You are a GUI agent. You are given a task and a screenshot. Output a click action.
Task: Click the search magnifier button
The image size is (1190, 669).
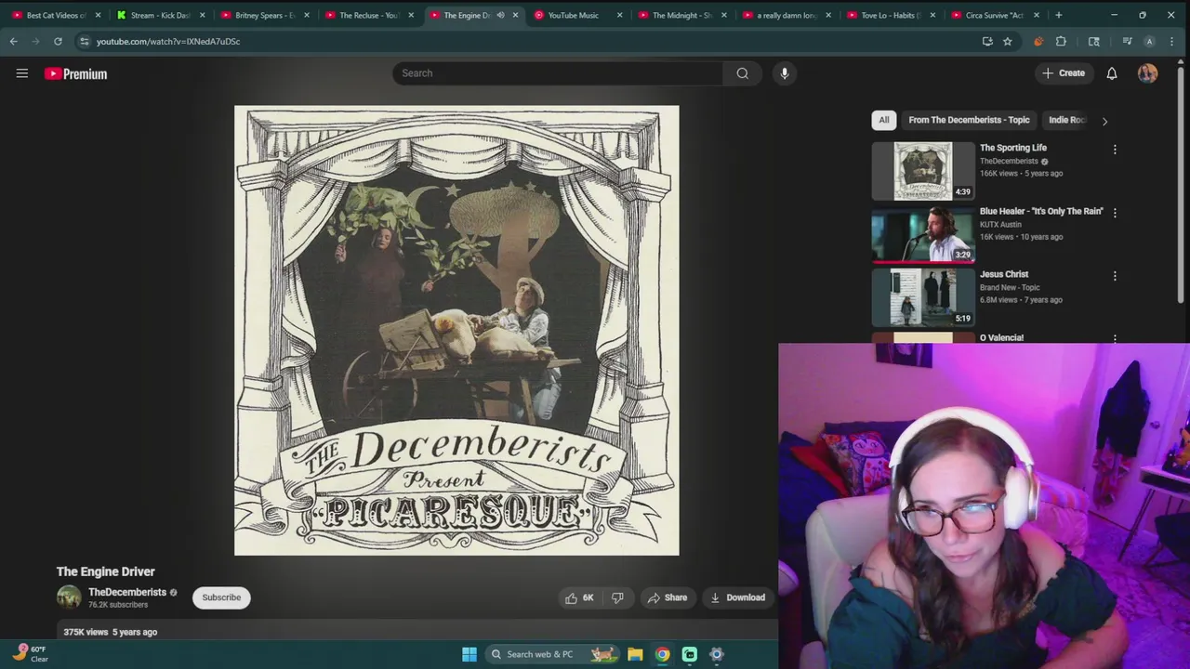coord(742,73)
